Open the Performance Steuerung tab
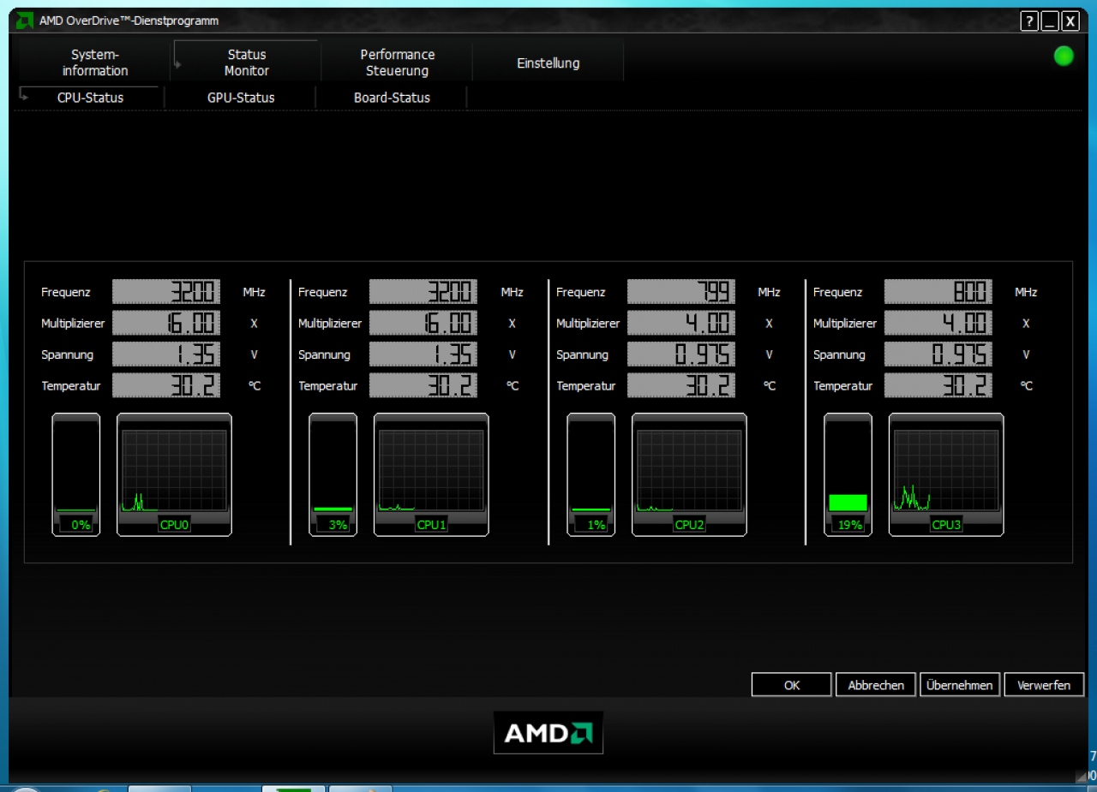 click(397, 63)
